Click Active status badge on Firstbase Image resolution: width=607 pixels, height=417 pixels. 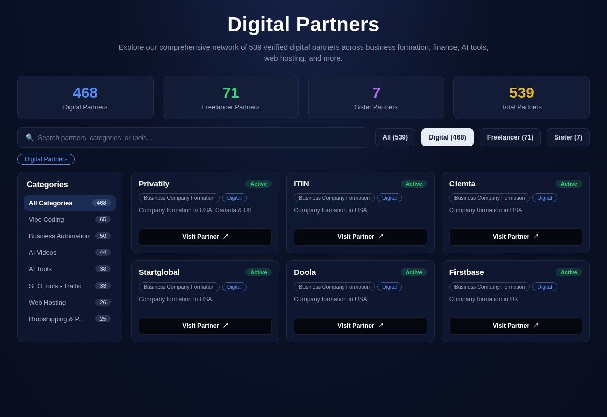click(x=569, y=272)
